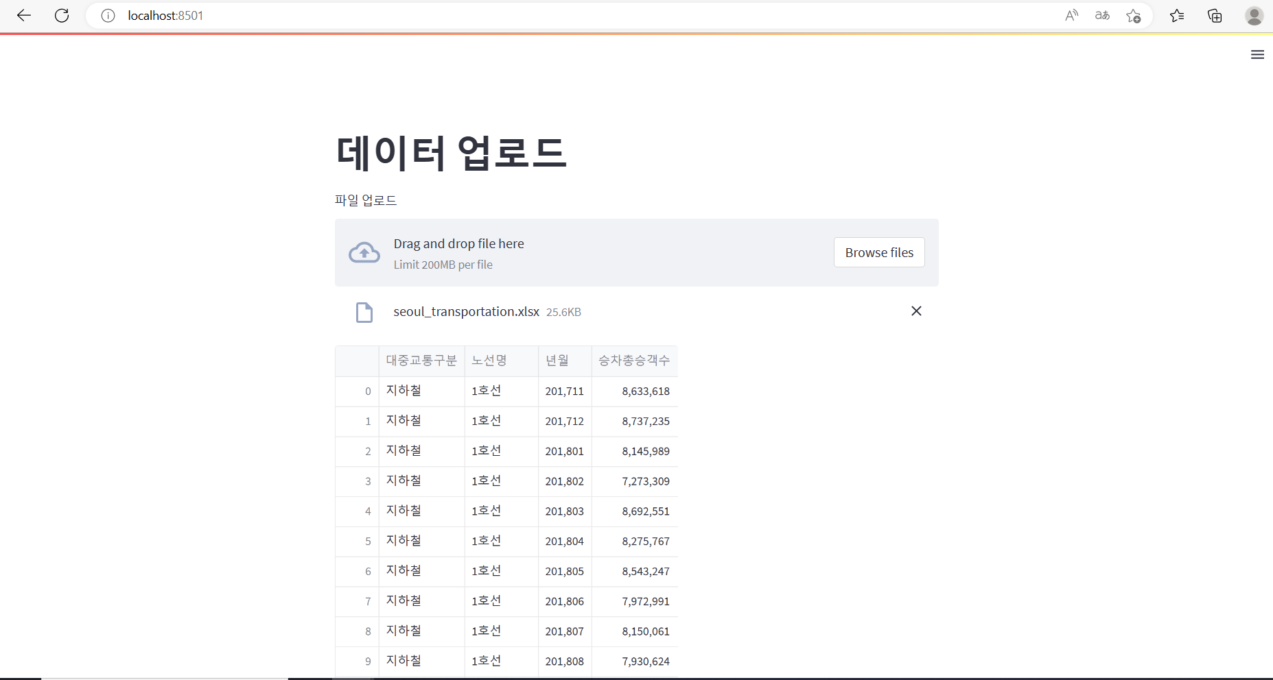Sort by the 승차총승객수 column header
Image resolution: width=1273 pixels, height=680 pixels.
click(635, 361)
